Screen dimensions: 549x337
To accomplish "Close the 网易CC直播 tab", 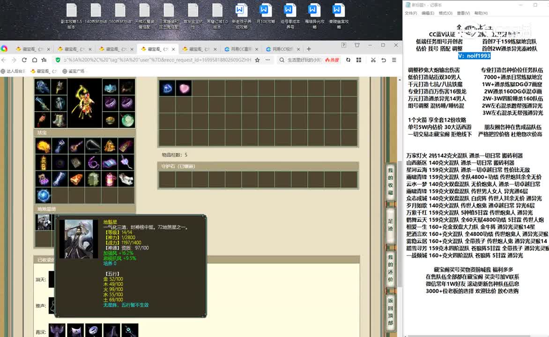I will (x=257, y=49).
